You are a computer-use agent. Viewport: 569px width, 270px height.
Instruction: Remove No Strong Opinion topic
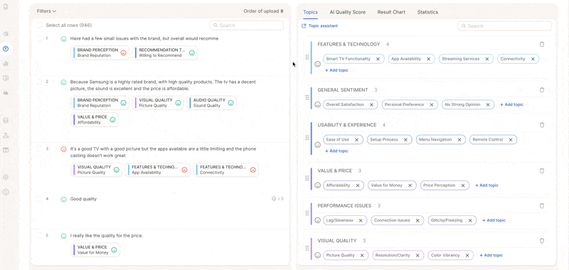(x=488, y=104)
